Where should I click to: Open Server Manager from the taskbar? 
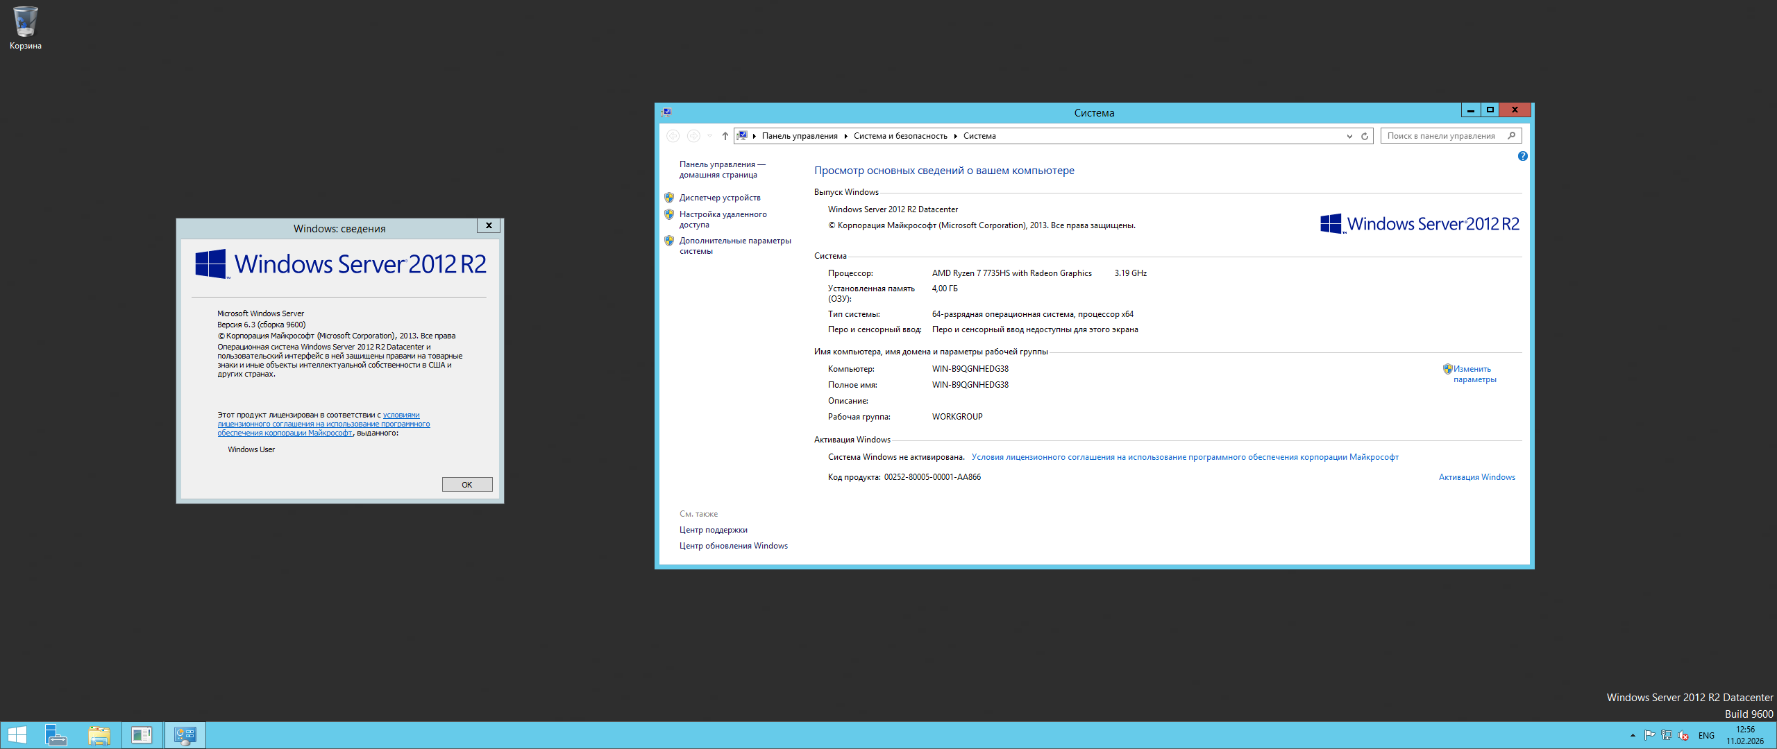[x=56, y=735]
